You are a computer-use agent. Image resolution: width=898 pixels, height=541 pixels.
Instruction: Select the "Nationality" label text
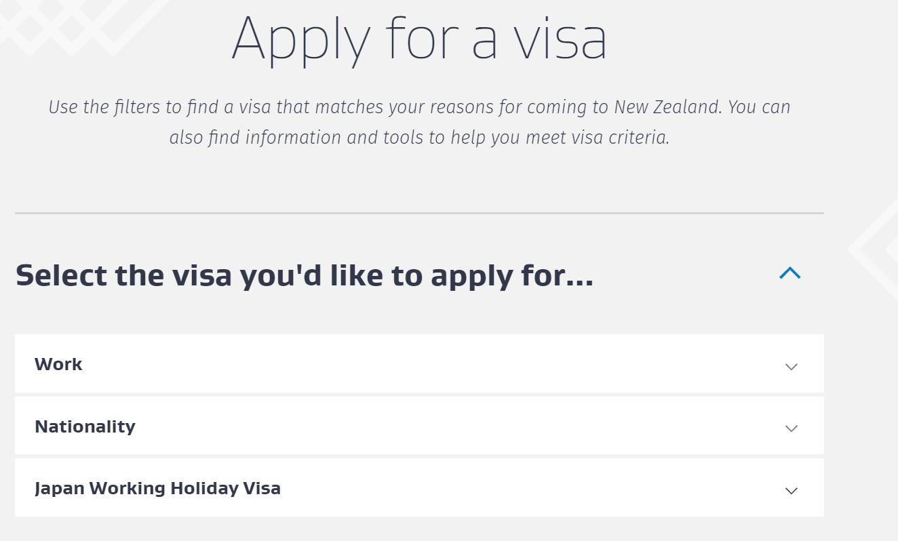(85, 426)
